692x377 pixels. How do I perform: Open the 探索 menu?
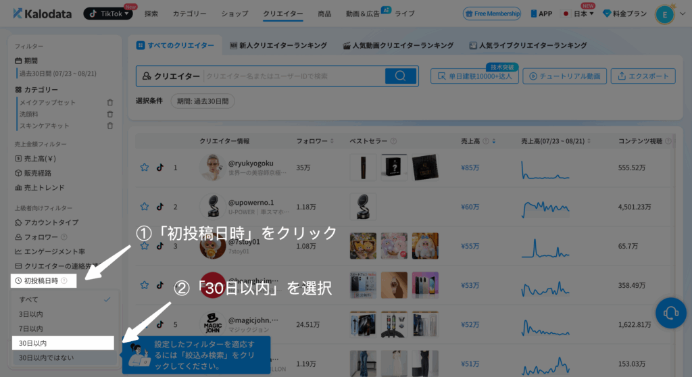[x=151, y=14]
